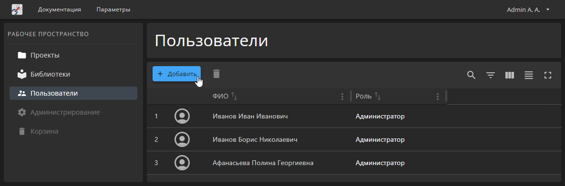
Task: Select user Иванов Борис Николаевич
Action: [255, 139]
